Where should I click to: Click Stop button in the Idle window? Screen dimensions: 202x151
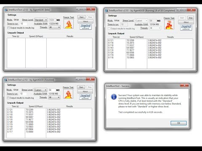coord(90,17)
